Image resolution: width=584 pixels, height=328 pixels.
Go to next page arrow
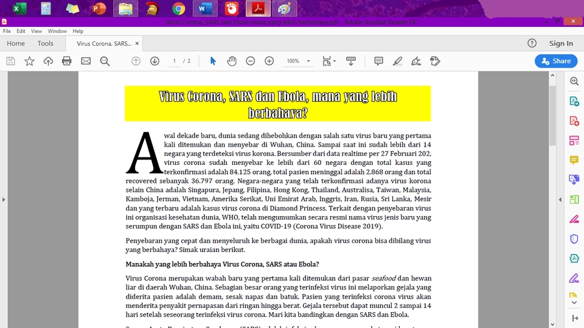[x=155, y=61]
